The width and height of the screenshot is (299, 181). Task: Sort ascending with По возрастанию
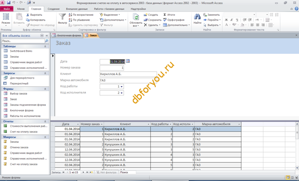pos(81,15)
